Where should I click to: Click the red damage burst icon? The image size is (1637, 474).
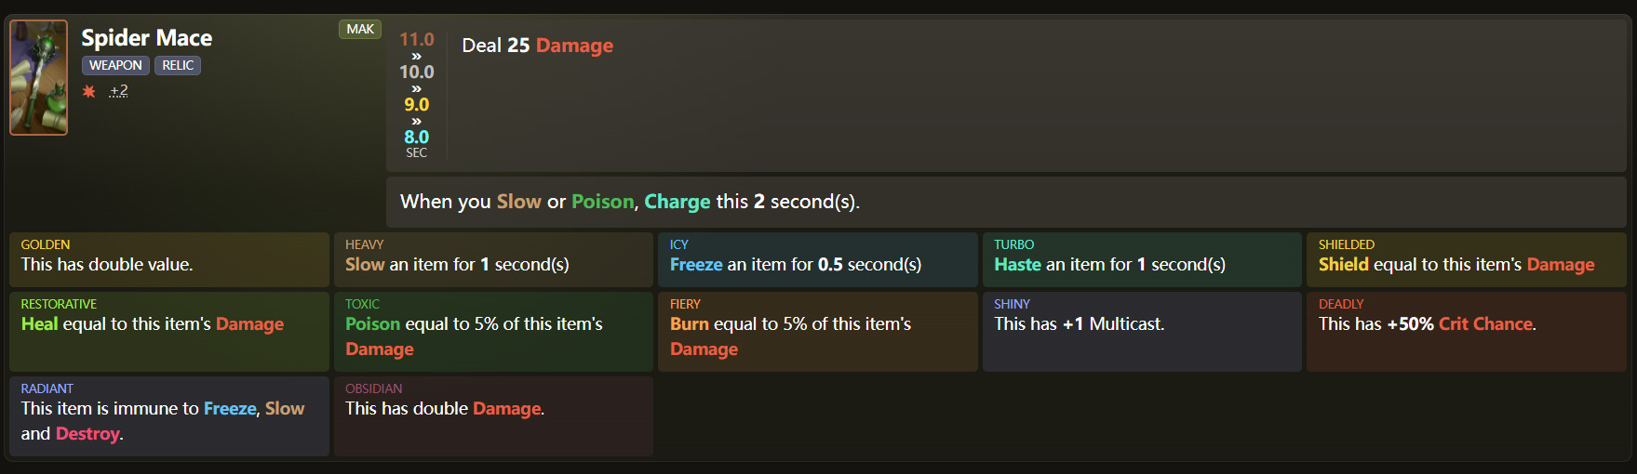coord(89,91)
